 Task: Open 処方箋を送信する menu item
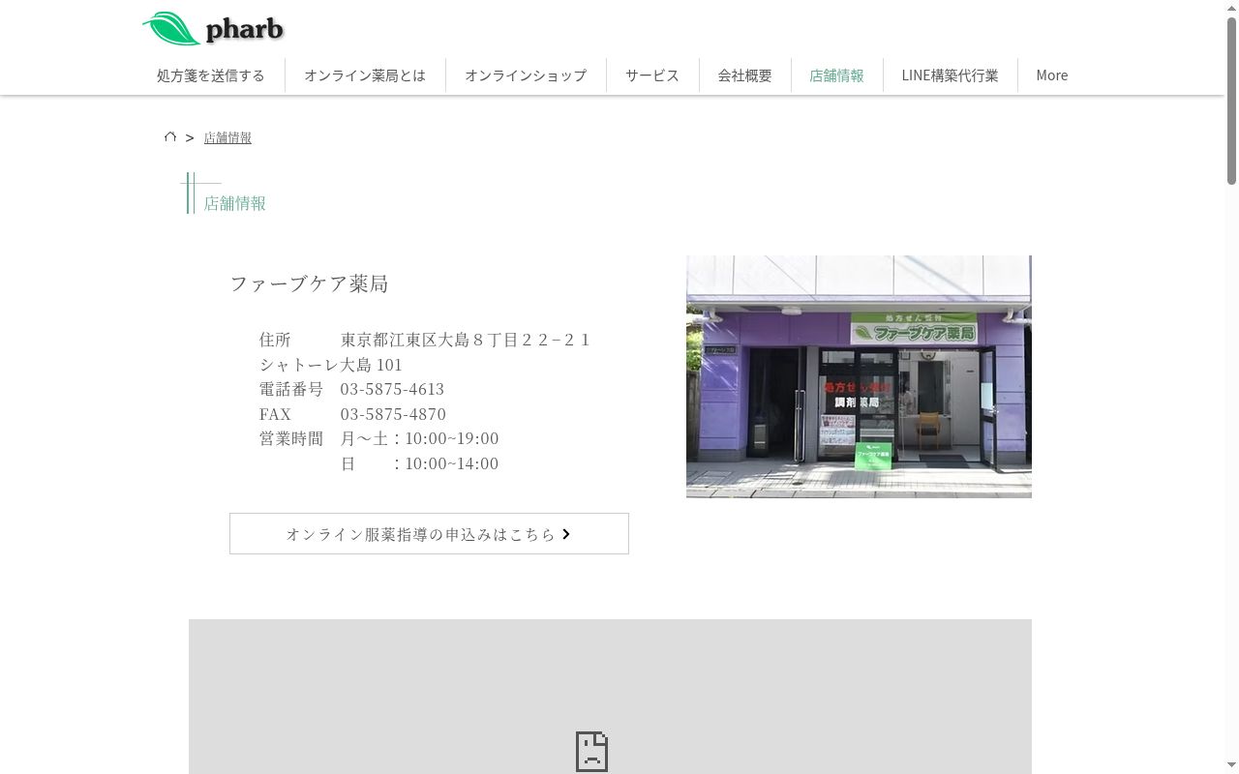click(211, 75)
